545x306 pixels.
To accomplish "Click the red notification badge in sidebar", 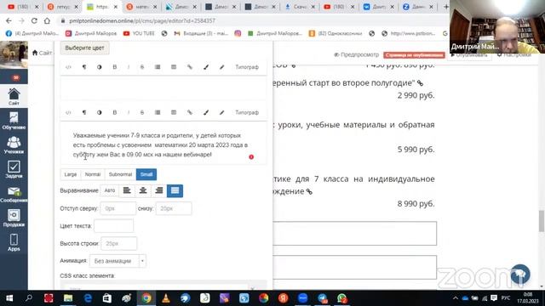I will pos(15,77).
